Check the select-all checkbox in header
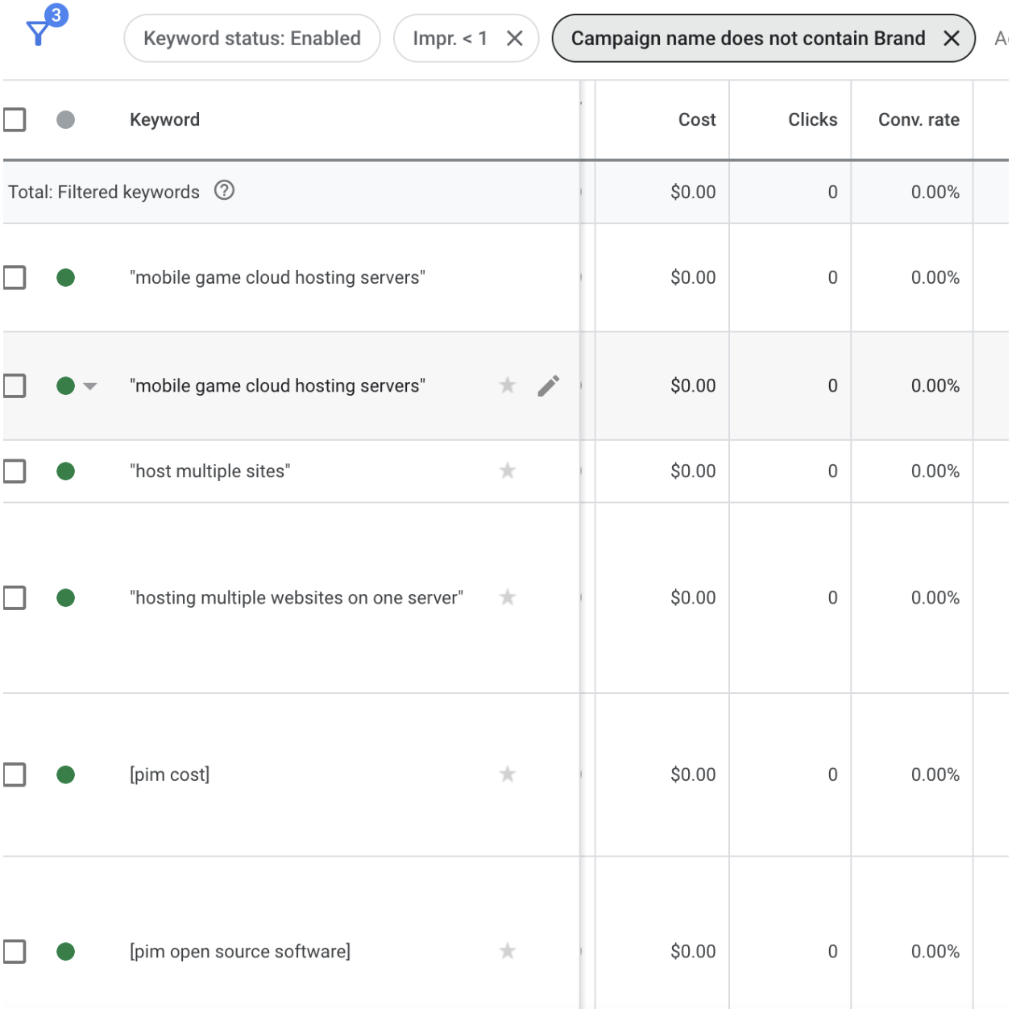 point(15,120)
